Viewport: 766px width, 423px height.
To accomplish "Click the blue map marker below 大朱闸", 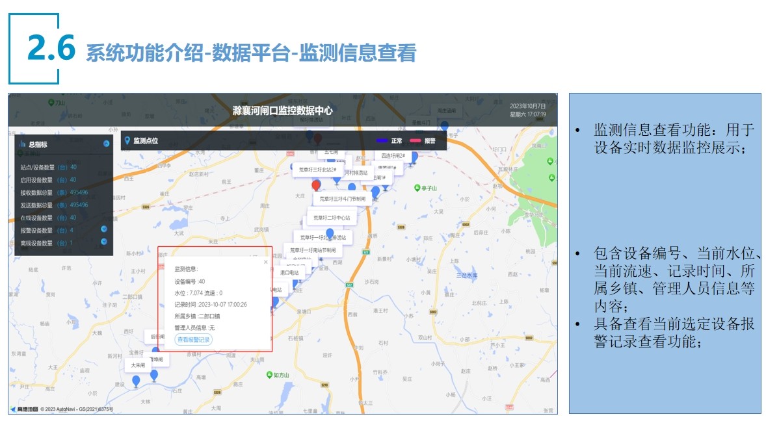I will (x=136, y=381).
